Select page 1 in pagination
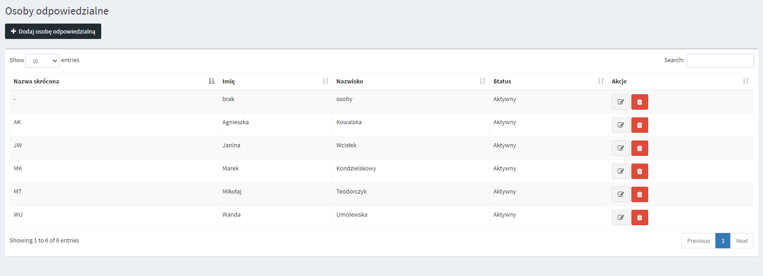This screenshot has height=276, width=763. point(723,241)
